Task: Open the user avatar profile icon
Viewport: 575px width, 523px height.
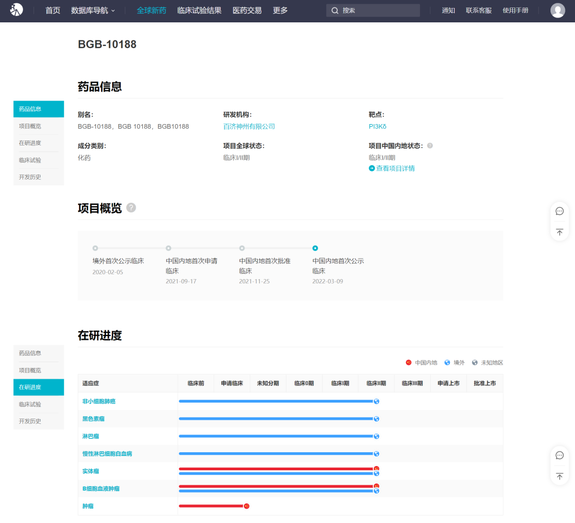Action: click(x=557, y=10)
